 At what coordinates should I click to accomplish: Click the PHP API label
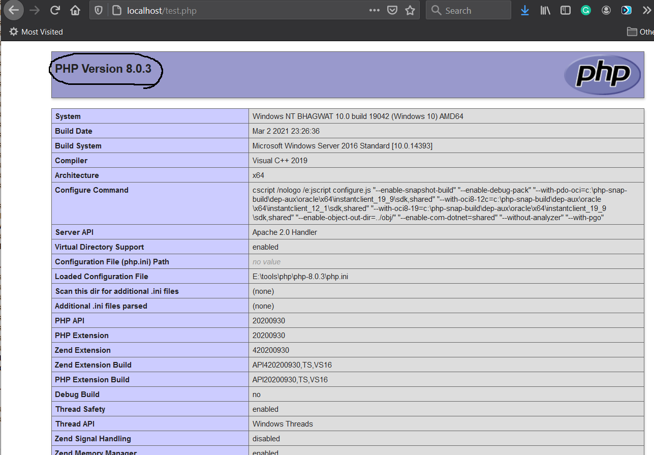(70, 321)
